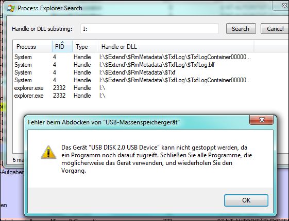Click the "USB DISK 2.0 USB Device" error message text
Image resolution: width=289 pixels, height=221 pixels.
[x=157, y=159]
